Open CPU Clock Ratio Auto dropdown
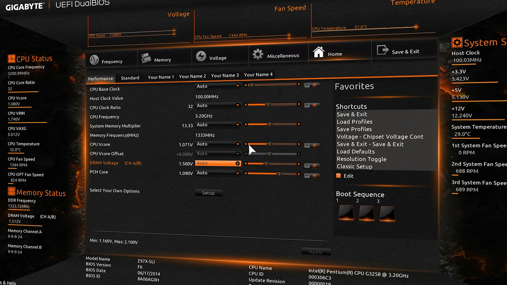The height and width of the screenshot is (285, 507). (x=218, y=105)
